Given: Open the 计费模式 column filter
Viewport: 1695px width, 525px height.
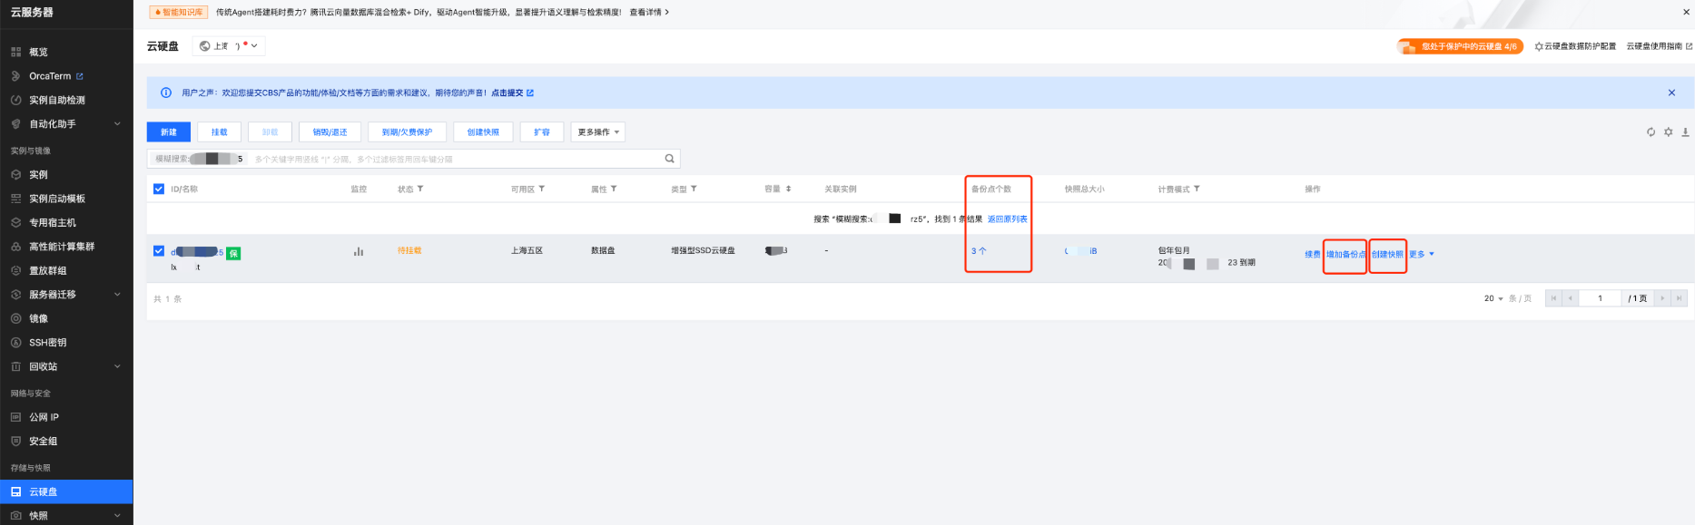Looking at the screenshot, I should pos(1197,189).
